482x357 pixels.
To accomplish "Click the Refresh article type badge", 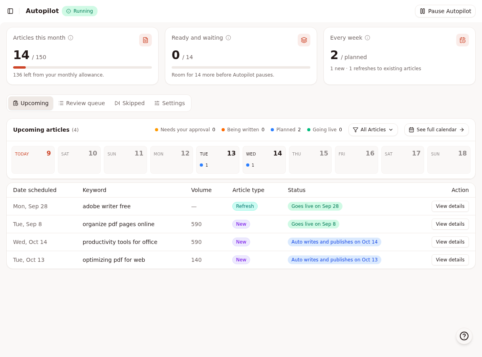I will 245,206.
